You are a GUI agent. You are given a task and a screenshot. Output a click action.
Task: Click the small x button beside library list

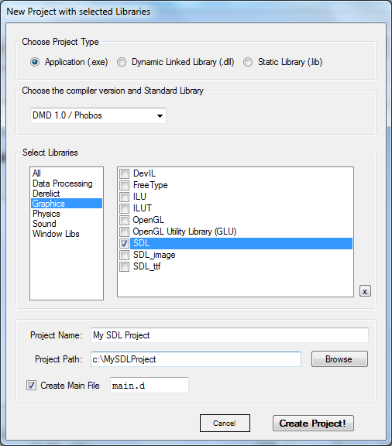365,291
